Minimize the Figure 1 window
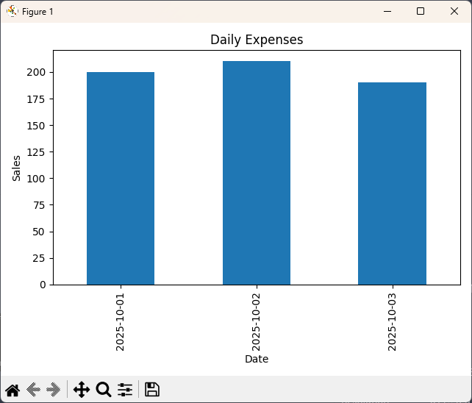 [x=386, y=11]
